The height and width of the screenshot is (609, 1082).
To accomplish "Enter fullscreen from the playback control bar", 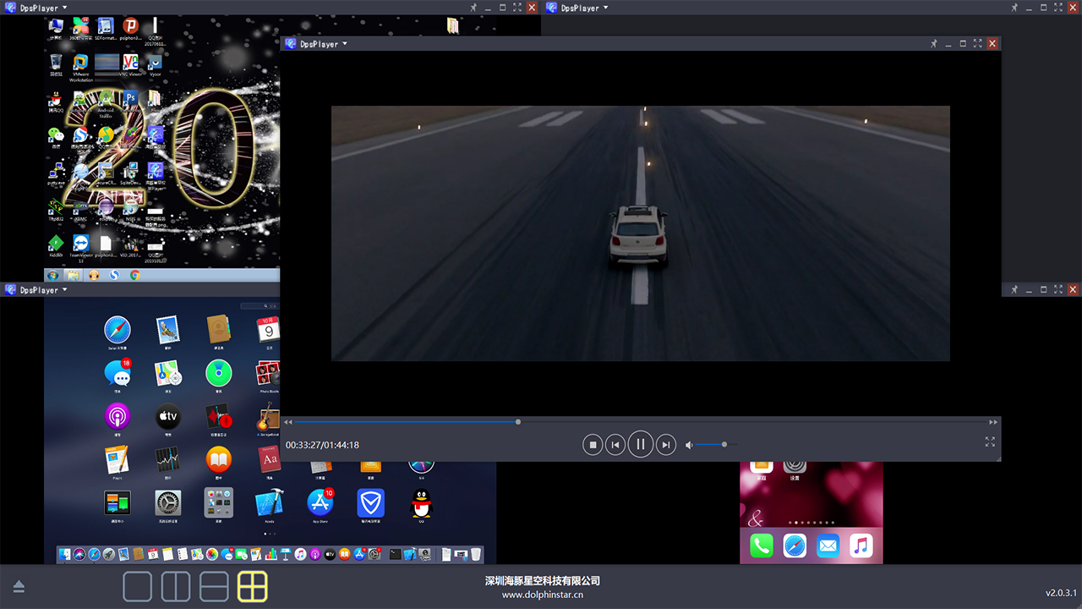I will (990, 442).
